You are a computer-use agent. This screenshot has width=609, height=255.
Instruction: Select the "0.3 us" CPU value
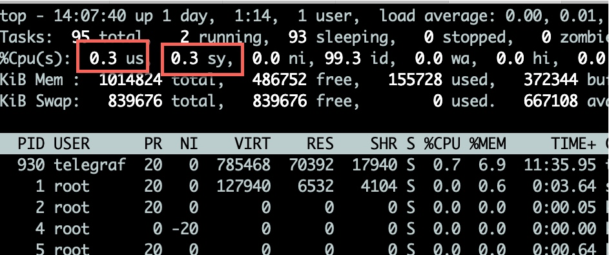coord(117,58)
